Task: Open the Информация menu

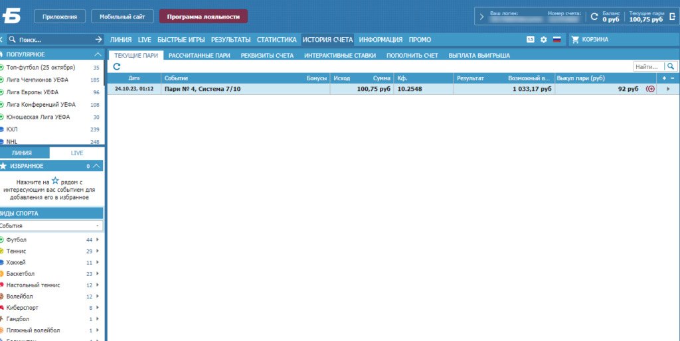Action: (x=381, y=39)
